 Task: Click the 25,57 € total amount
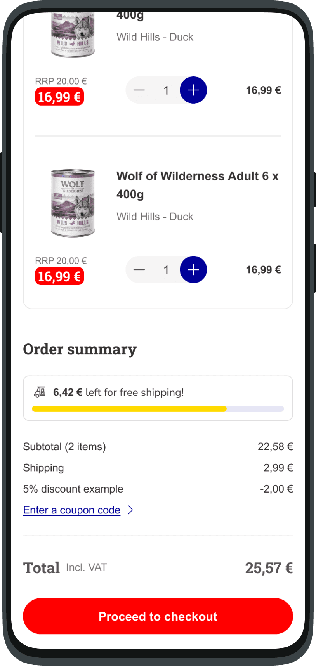point(269,568)
